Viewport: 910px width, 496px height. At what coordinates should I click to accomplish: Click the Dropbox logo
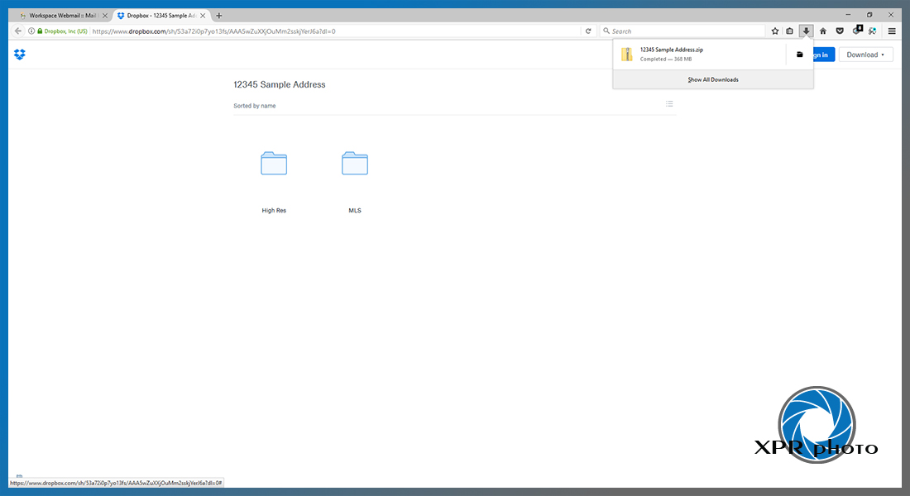click(20, 55)
